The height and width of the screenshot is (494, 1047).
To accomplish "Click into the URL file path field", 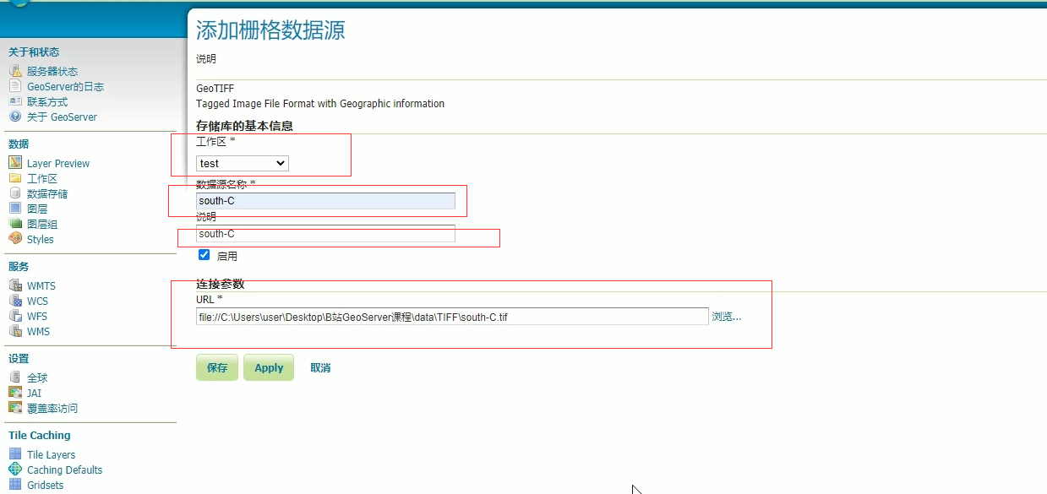I will pos(452,317).
